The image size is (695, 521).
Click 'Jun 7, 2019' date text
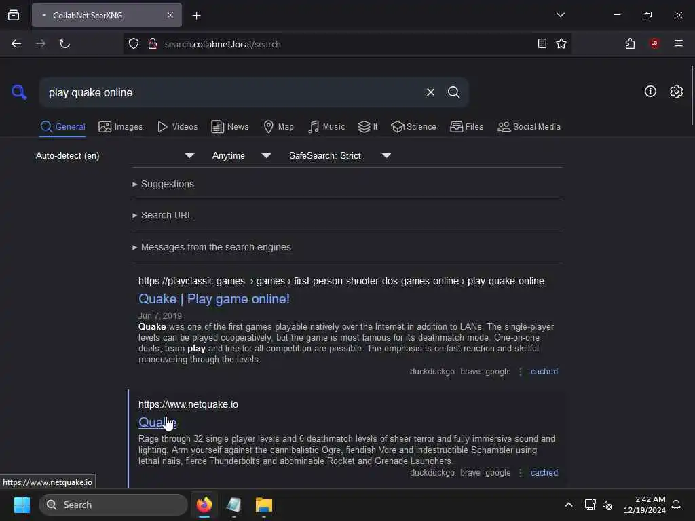point(160,316)
